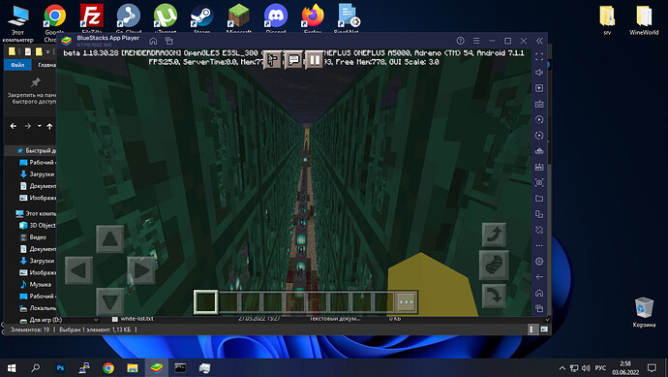Toggle BlueStacks fullscreen mode icon
The width and height of the screenshot is (668, 377).
[539, 56]
